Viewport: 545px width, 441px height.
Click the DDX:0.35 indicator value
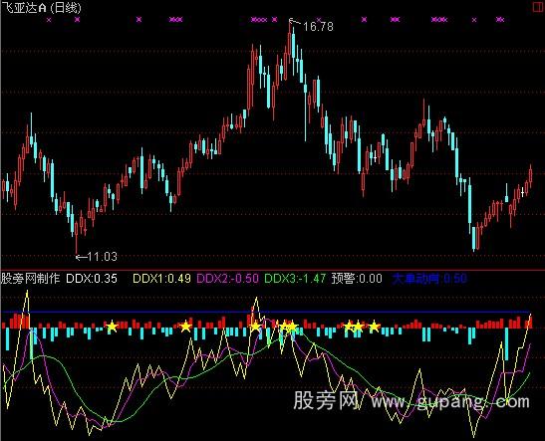tap(92, 279)
